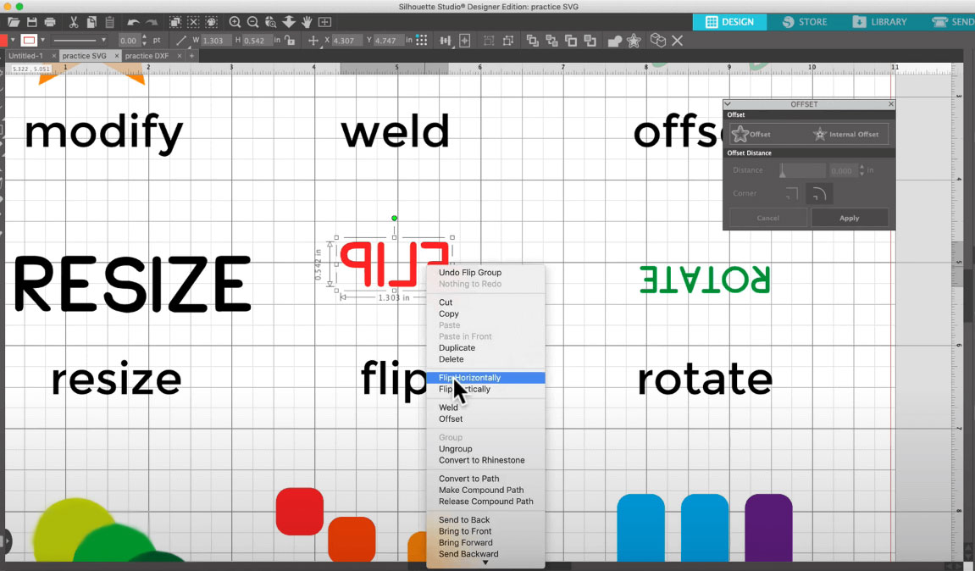Click the Width input field
975x571 pixels.
[x=217, y=40]
